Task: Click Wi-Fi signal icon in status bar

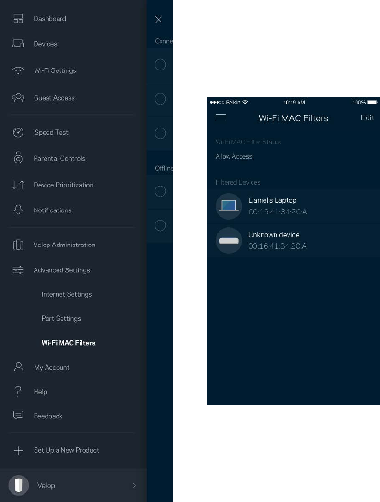Action: point(245,102)
